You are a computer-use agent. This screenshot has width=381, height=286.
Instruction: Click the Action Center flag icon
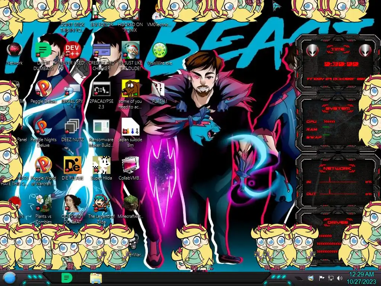click(321, 278)
